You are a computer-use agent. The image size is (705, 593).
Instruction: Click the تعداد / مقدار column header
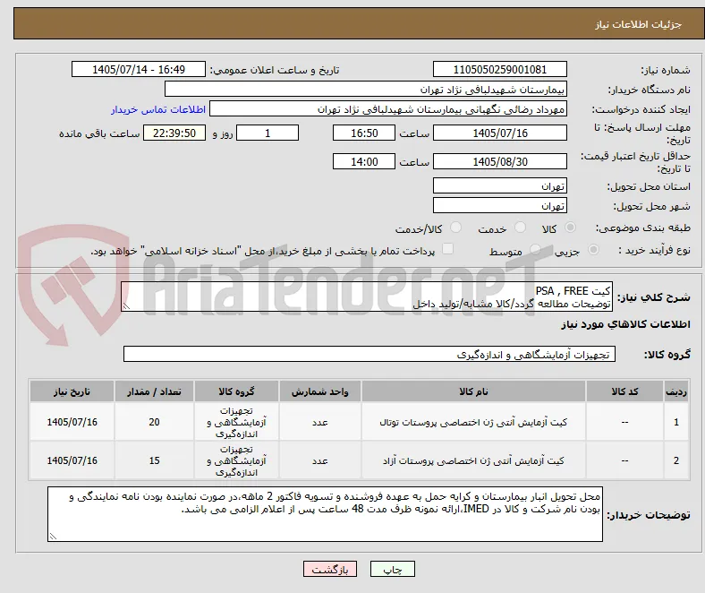[x=154, y=391]
